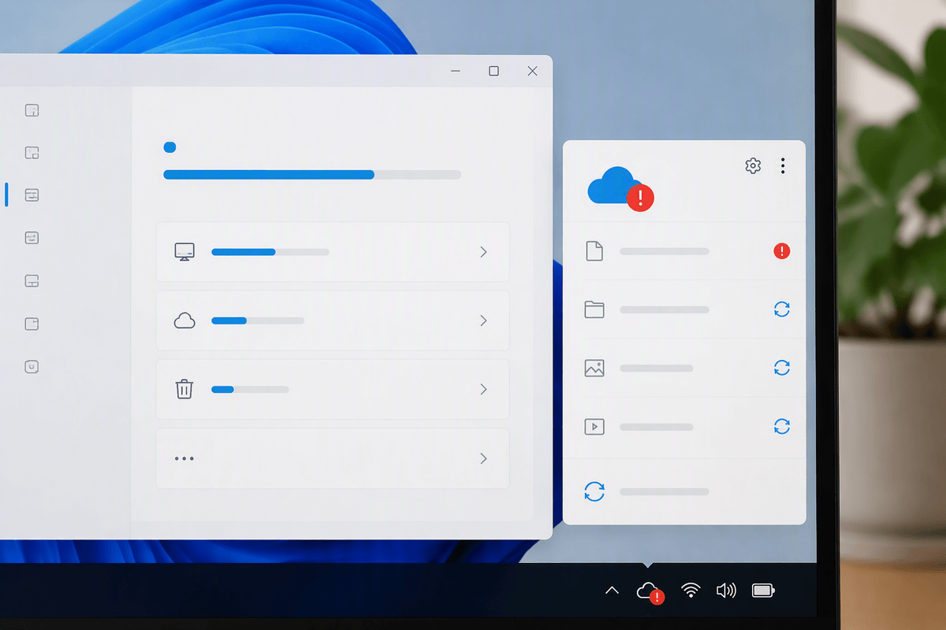Image resolution: width=946 pixels, height=630 pixels.
Task: Click the cloud icon in the storage list
Action: 184,321
